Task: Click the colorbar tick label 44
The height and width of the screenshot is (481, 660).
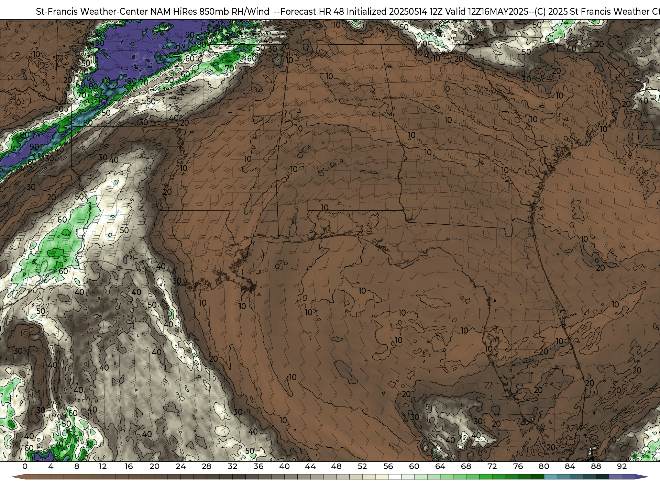Action: (310, 466)
